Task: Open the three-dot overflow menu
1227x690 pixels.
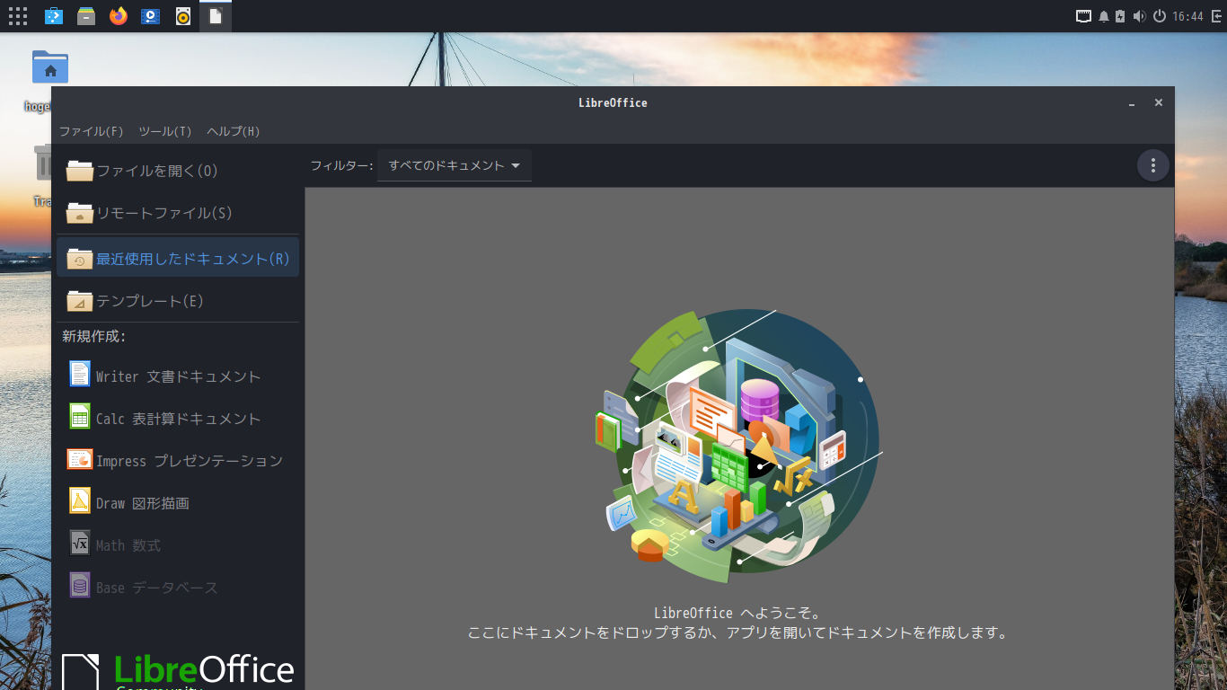Action: point(1152,165)
